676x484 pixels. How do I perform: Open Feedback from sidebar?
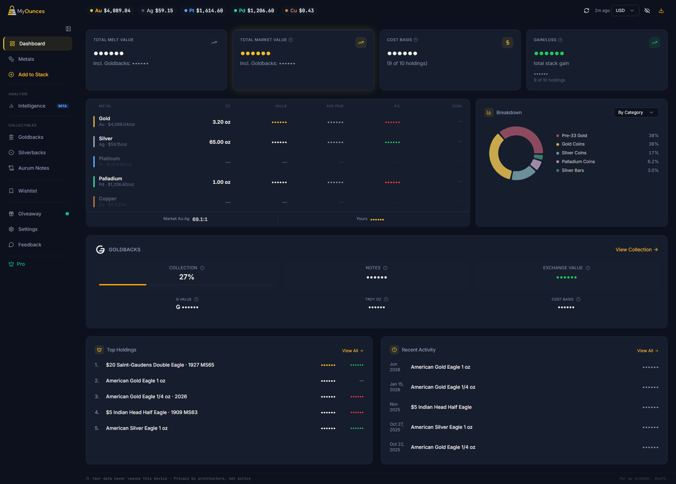(x=38, y=245)
